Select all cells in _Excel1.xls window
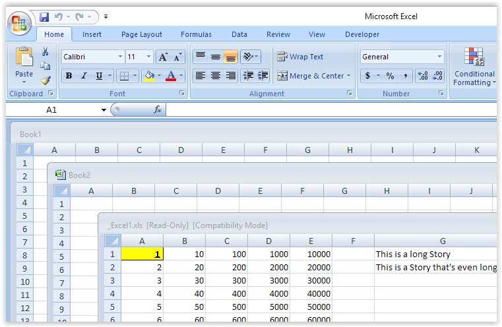502x327 pixels. point(113,241)
